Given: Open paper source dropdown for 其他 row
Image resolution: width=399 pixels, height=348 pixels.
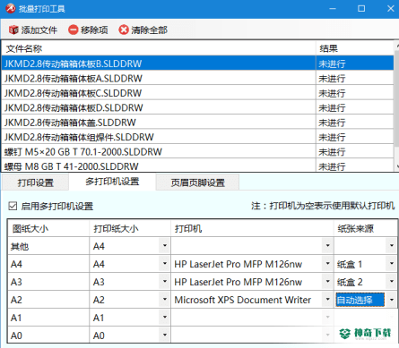Looking at the screenshot, I should [x=392, y=246].
